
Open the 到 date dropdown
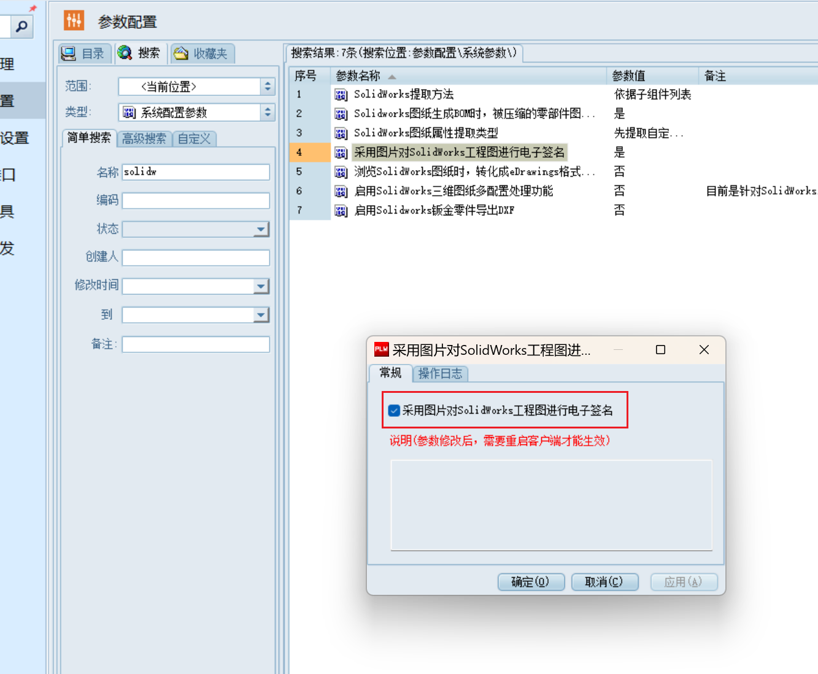coord(261,315)
